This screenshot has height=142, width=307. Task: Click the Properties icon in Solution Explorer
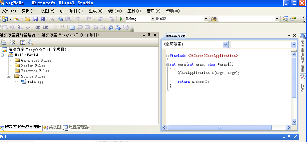[3, 42]
